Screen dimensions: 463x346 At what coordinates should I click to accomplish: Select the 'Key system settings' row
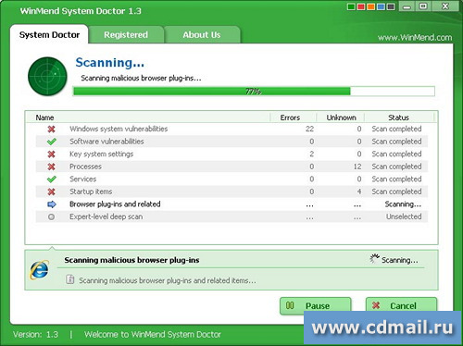[x=231, y=154]
